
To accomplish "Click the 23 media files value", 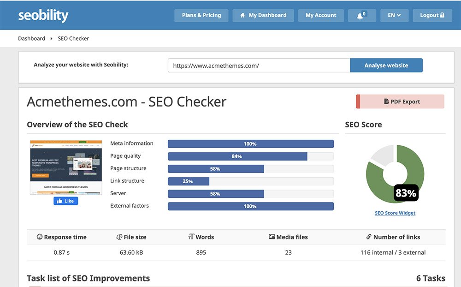I will pyautogui.click(x=288, y=252).
